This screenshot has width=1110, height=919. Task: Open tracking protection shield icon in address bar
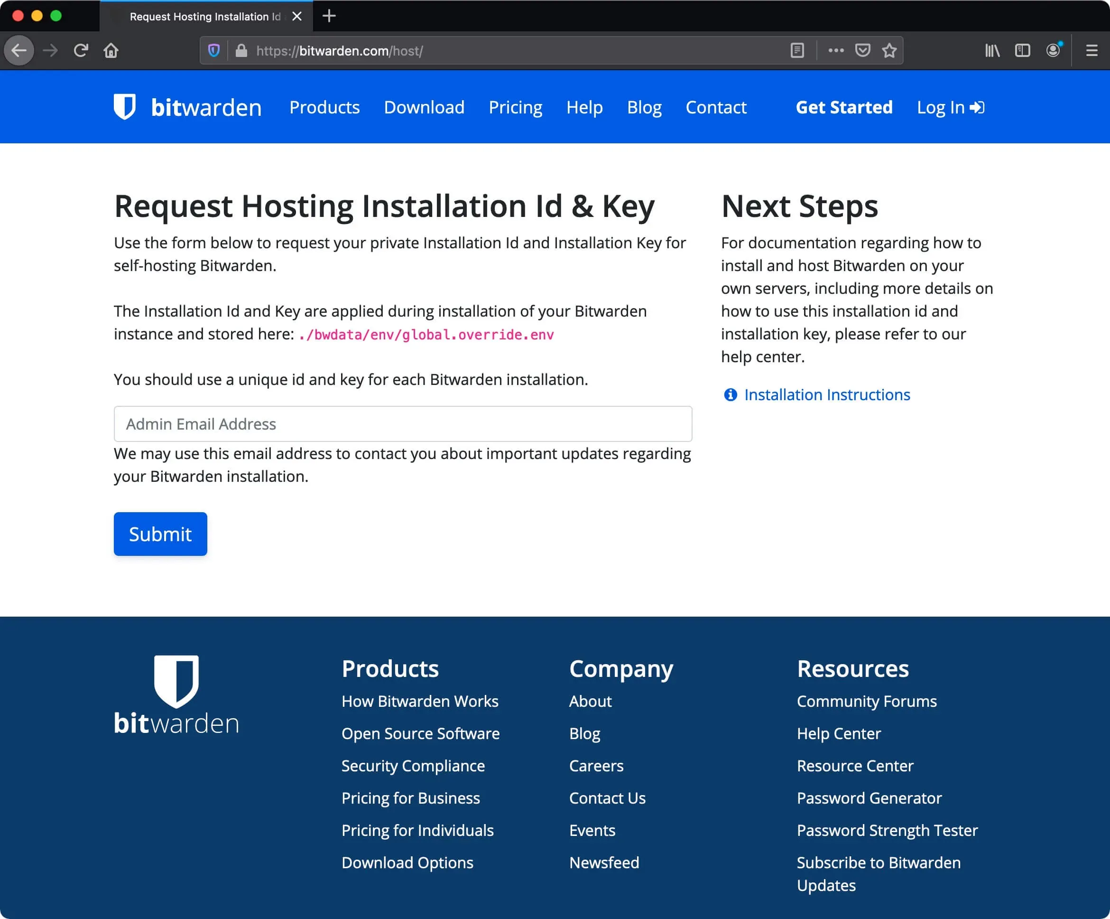[214, 51]
